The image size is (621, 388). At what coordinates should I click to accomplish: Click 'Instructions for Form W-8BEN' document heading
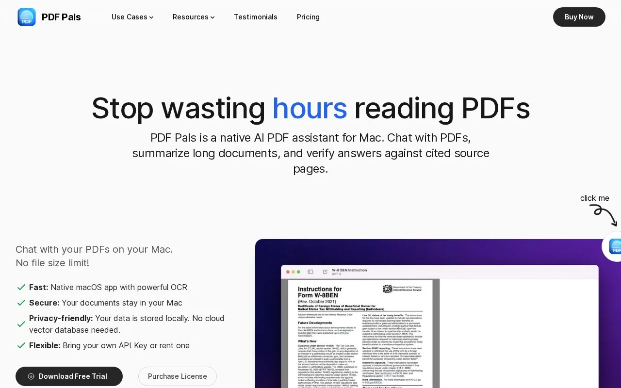[320, 292]
